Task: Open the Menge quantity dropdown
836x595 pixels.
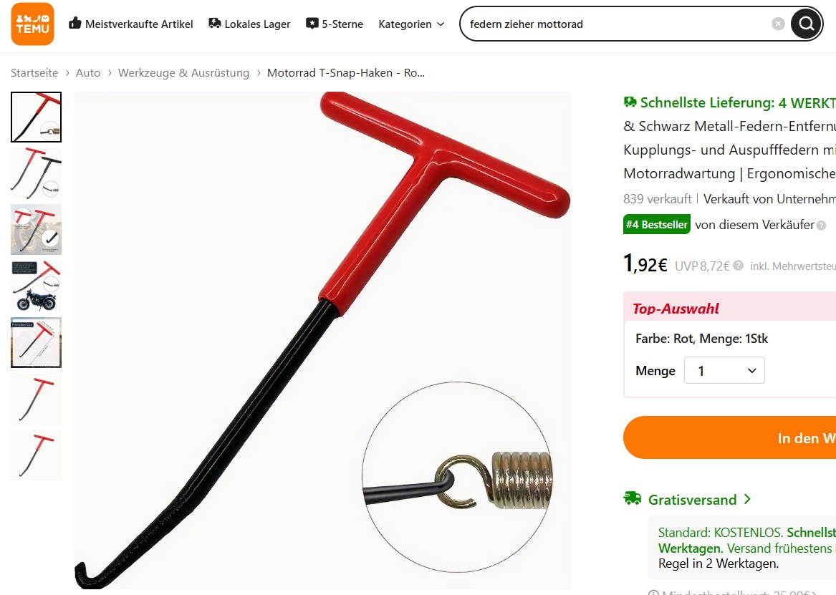Action: click(724, 371)
